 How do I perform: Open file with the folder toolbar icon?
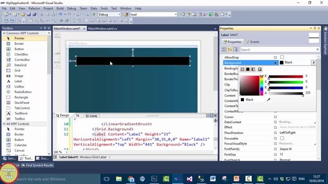tap(23, 14)
